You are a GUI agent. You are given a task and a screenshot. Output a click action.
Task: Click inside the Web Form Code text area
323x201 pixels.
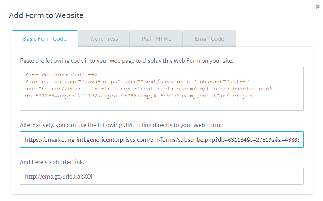(x=162, y=89)
